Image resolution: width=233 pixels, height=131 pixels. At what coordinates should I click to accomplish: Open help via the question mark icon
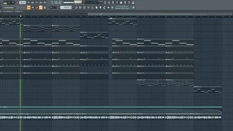[117, 3]
